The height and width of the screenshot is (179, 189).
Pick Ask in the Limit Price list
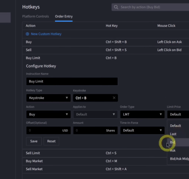click(x=173, y=150)
